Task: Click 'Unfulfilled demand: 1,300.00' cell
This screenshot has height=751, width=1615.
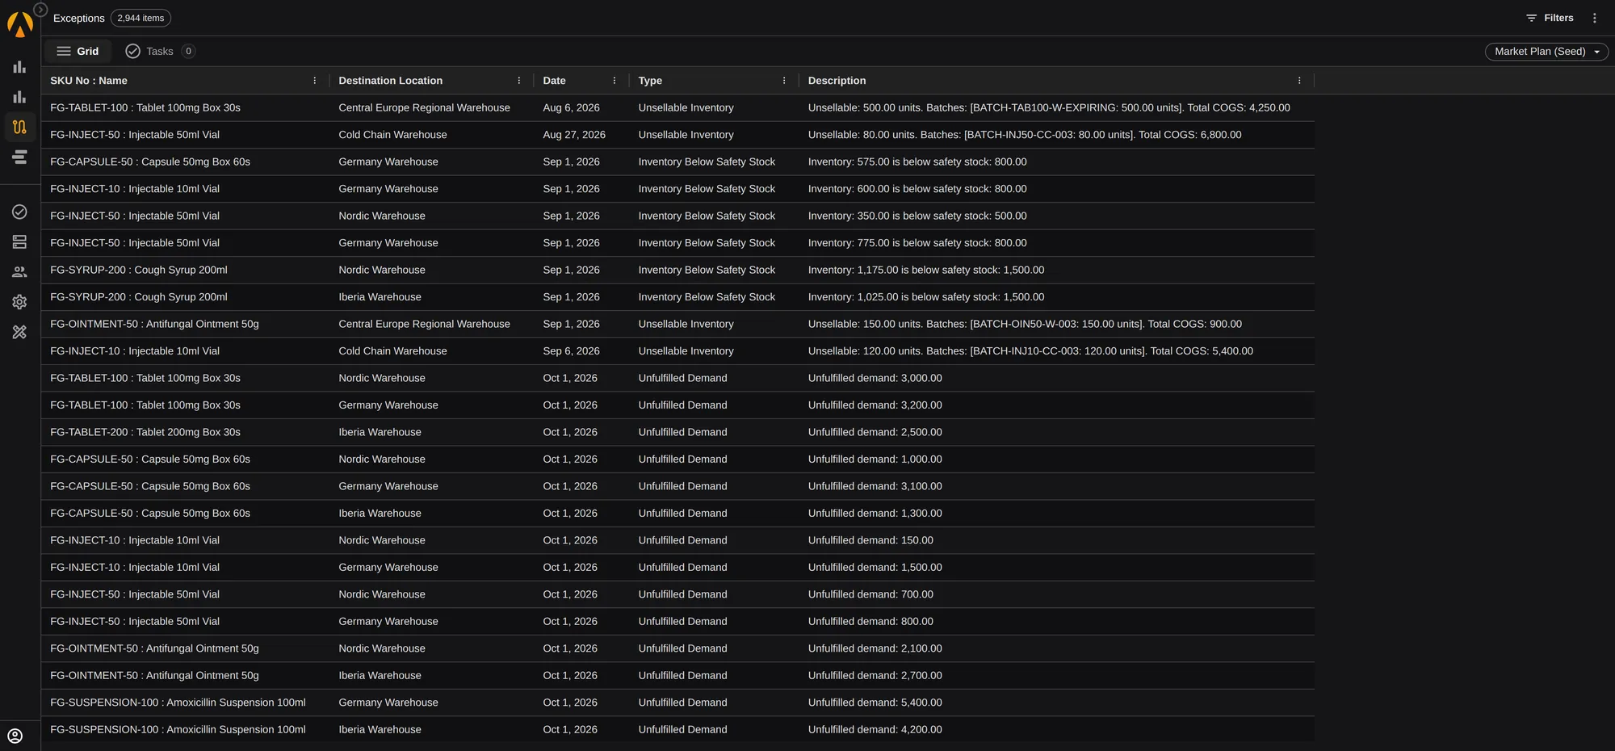Action: tap(875, 514)
